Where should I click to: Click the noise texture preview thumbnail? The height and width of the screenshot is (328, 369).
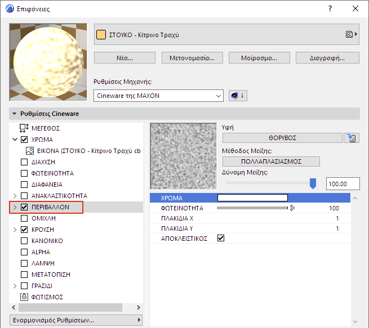tap(183, 156)
